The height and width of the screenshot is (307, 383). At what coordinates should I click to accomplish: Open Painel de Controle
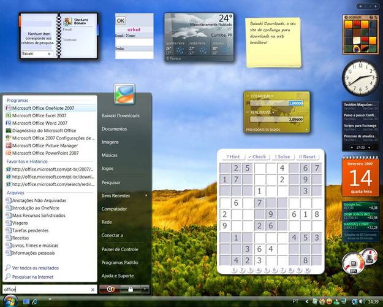click(119, 249)
